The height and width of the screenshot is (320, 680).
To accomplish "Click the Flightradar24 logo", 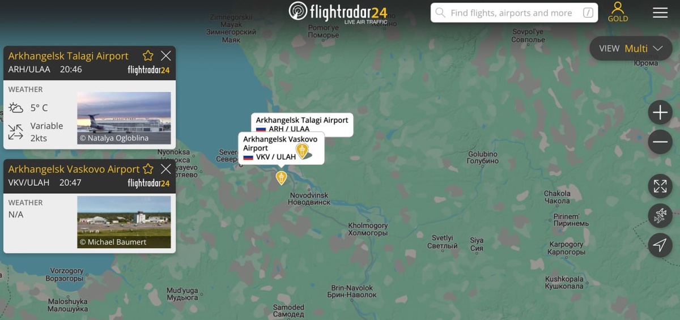I will tap(338, 12).
